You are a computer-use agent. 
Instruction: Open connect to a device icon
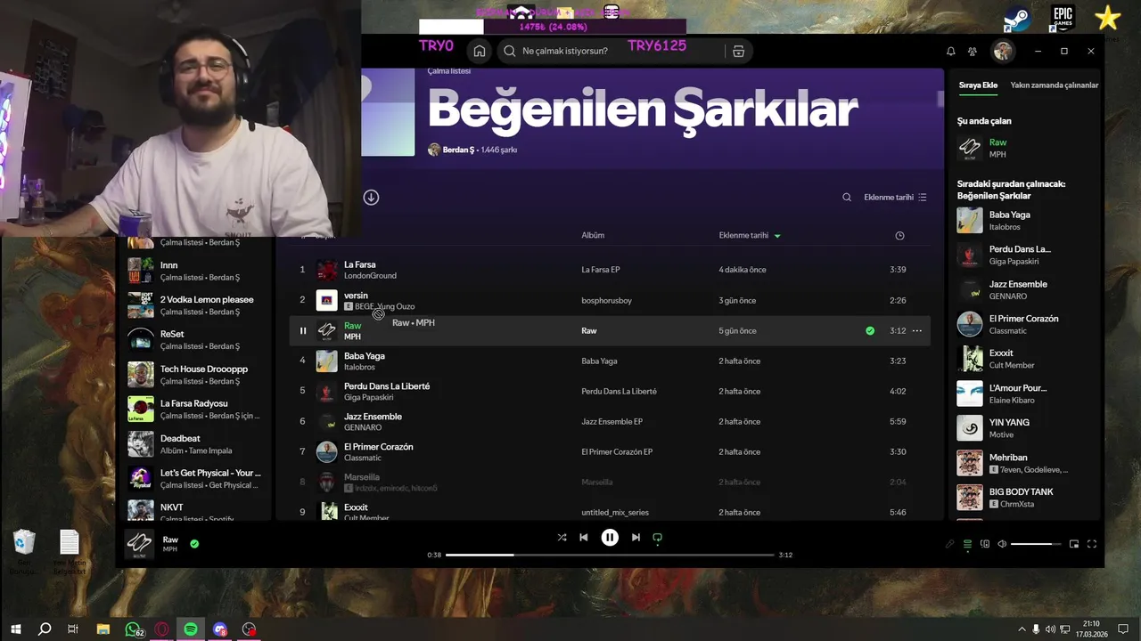pyautogui.click(x=985, y=544)
